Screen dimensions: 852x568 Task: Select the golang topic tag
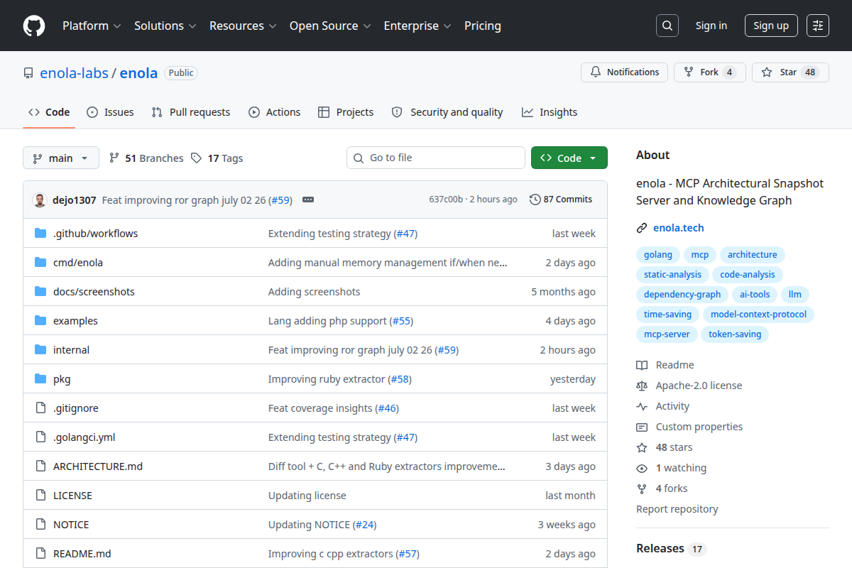[x=658, y=255]
